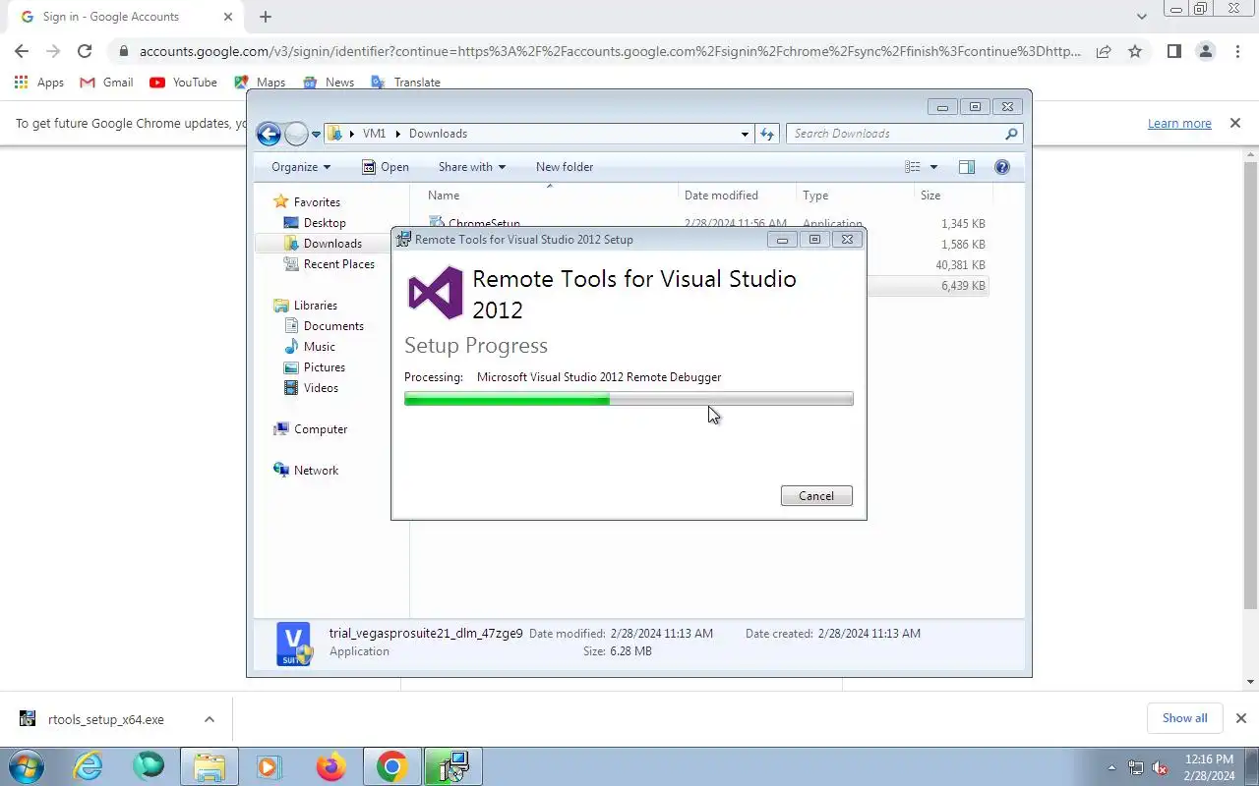The width and height of the screenshot is (1259, 786).
Task: Open the Windows Start menu
Action: tap(26, 767)
